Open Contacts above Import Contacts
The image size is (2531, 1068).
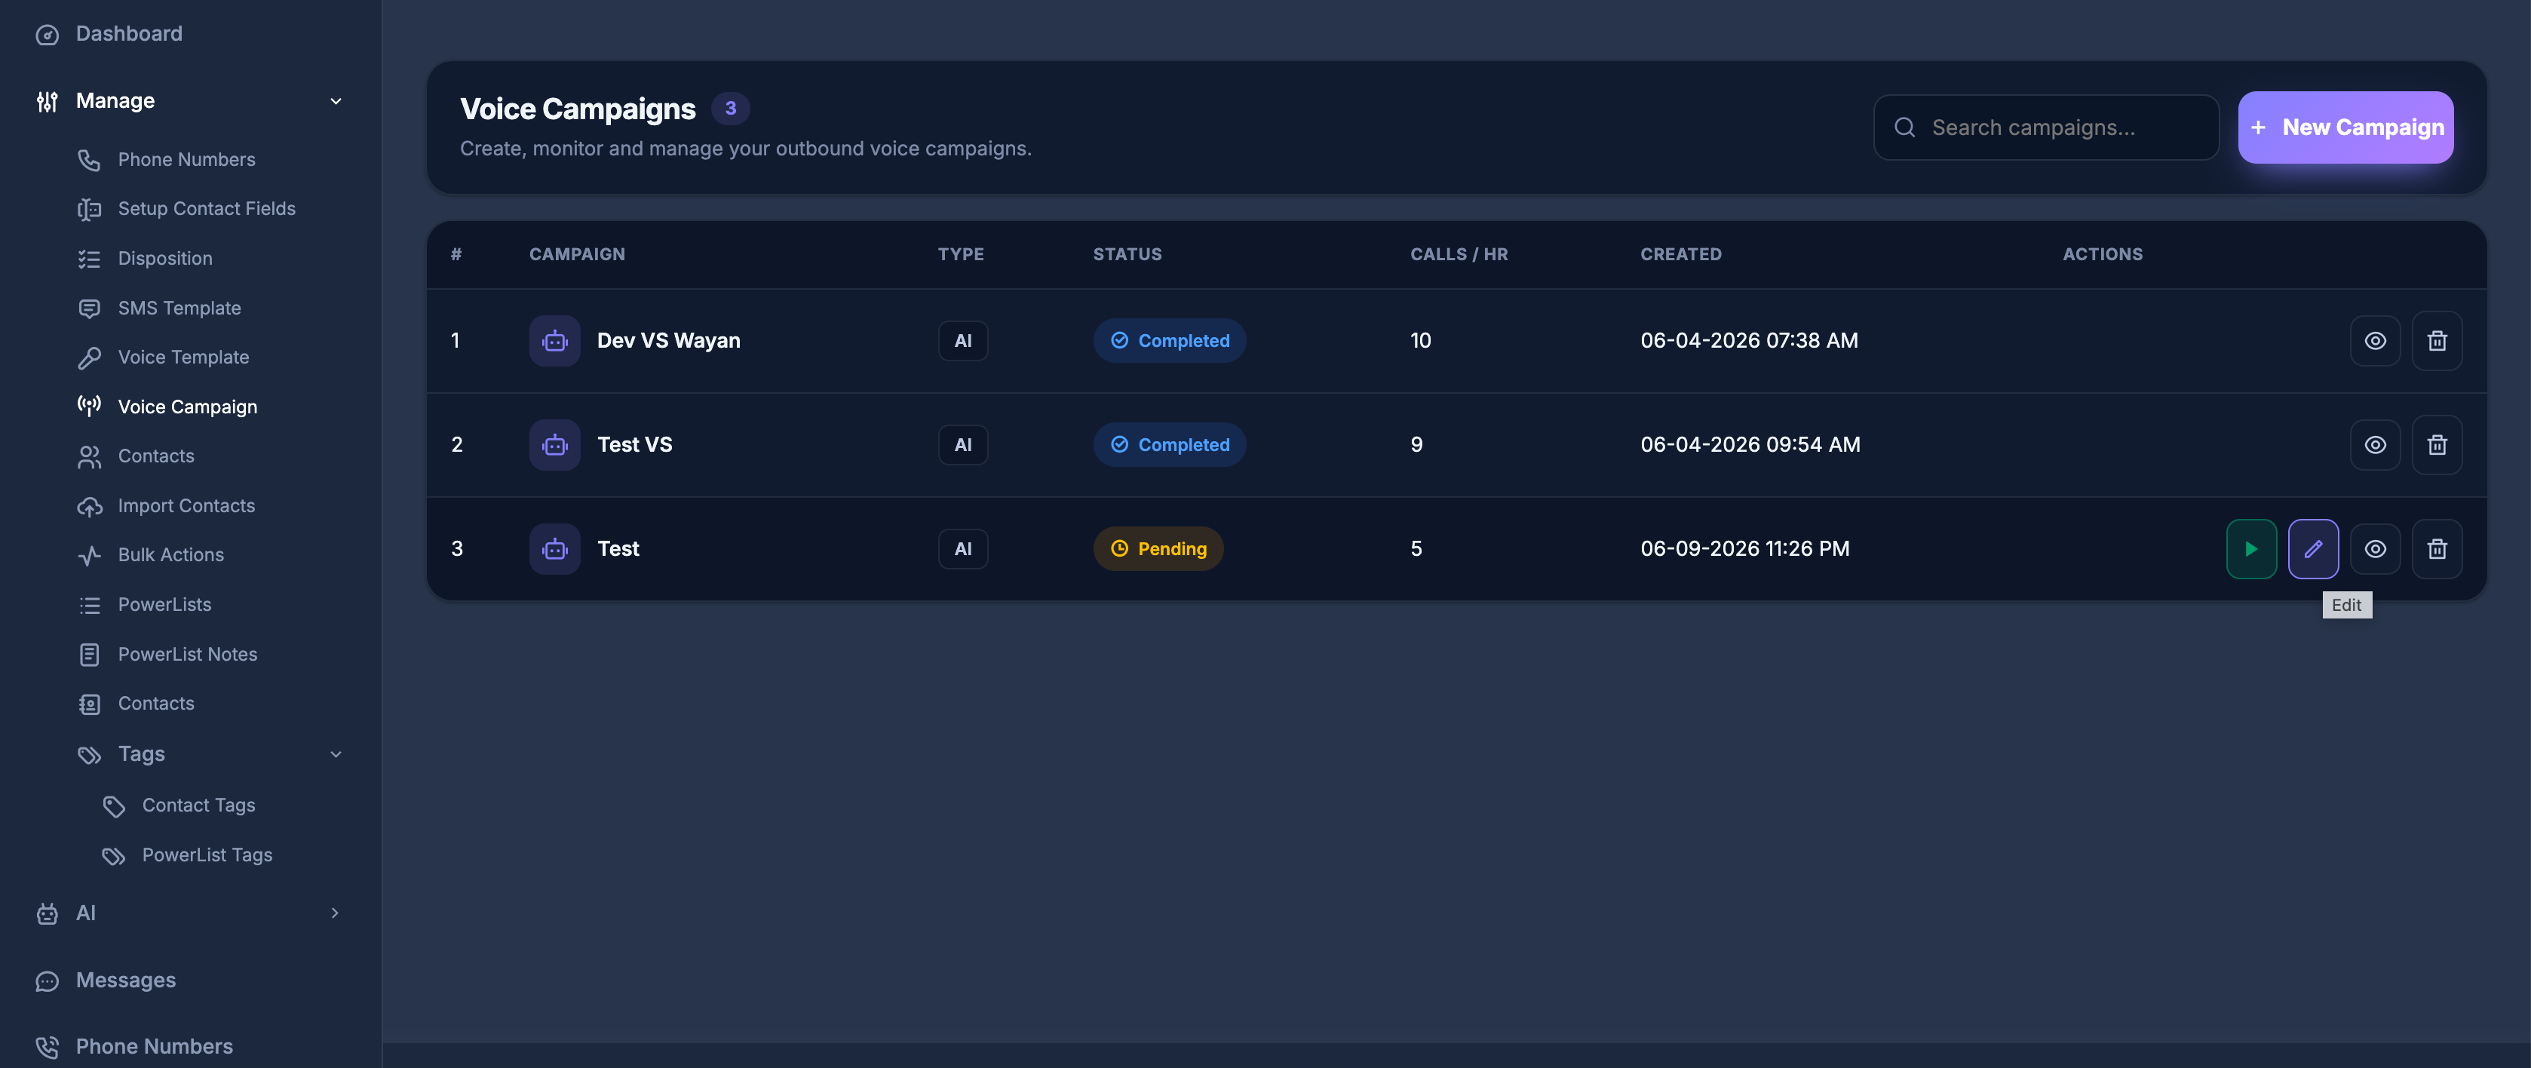coord(155,456)
